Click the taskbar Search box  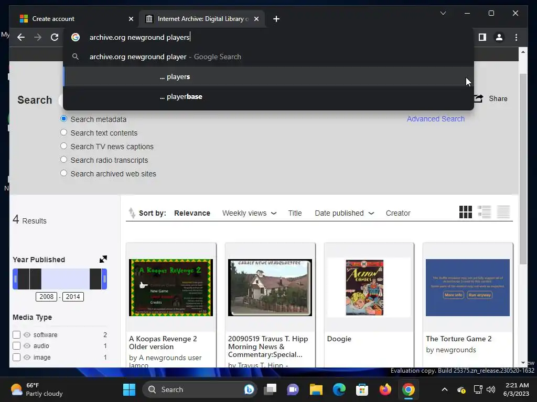point(199,389)
